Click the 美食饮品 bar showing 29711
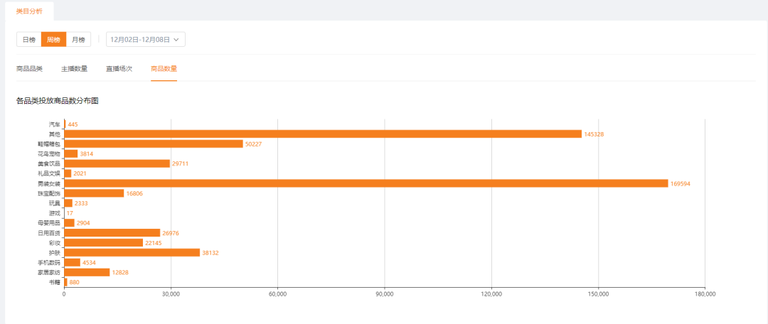This screenshot has width=768, height=324. point(117,163)
